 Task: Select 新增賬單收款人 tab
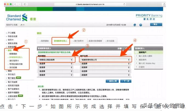pos(61,41)
